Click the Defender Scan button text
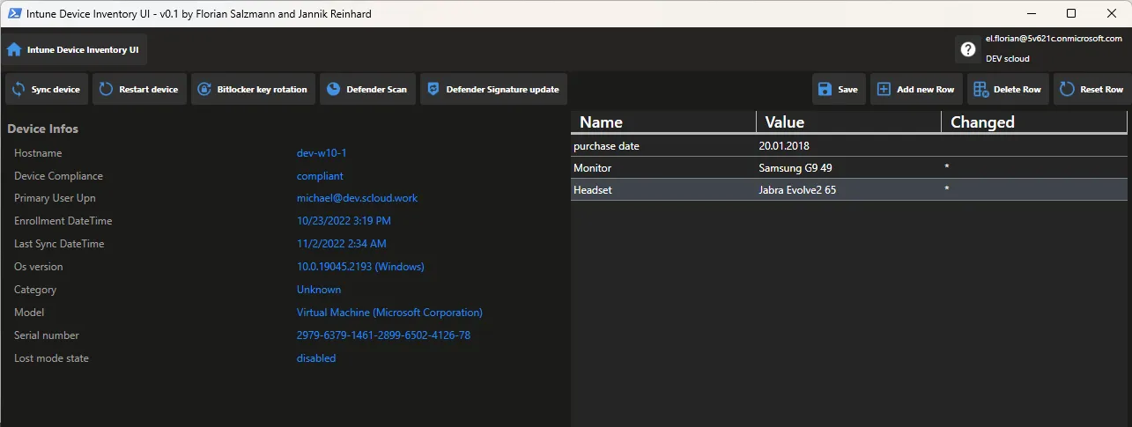The width and height of the screenshot is (1132, 427). pos(377,90)
